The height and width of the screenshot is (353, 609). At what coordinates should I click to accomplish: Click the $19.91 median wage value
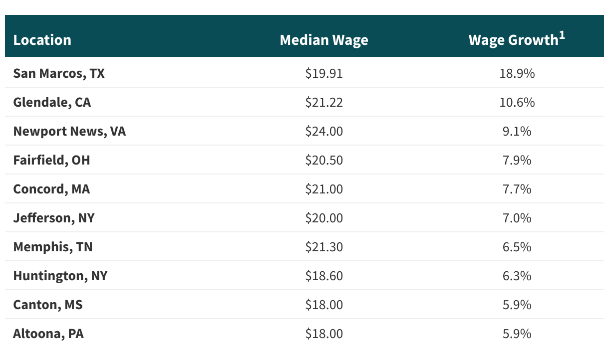[x=324, y=74]
